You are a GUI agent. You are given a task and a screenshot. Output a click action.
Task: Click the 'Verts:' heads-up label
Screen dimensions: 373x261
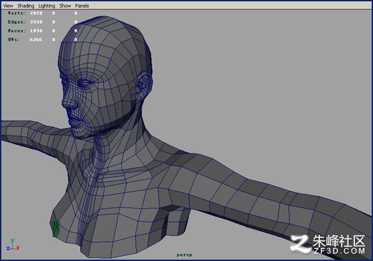pyautogui.click(x=16, y=13)
